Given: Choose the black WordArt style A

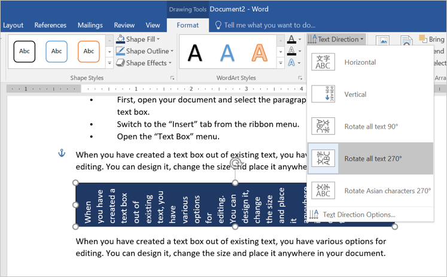Looking at the screenshot, I should tap(195, 53).
